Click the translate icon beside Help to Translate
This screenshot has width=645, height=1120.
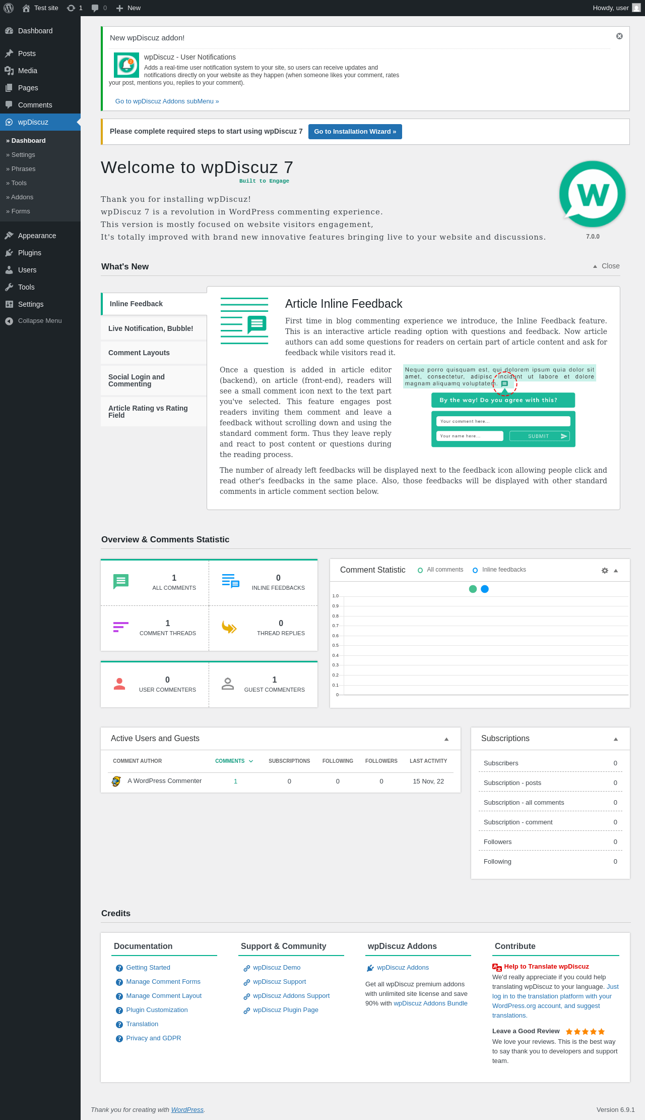(x=497, y=967)
